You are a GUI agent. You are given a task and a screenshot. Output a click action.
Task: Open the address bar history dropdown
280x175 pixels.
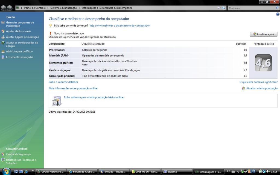click(x=218, y=8)
